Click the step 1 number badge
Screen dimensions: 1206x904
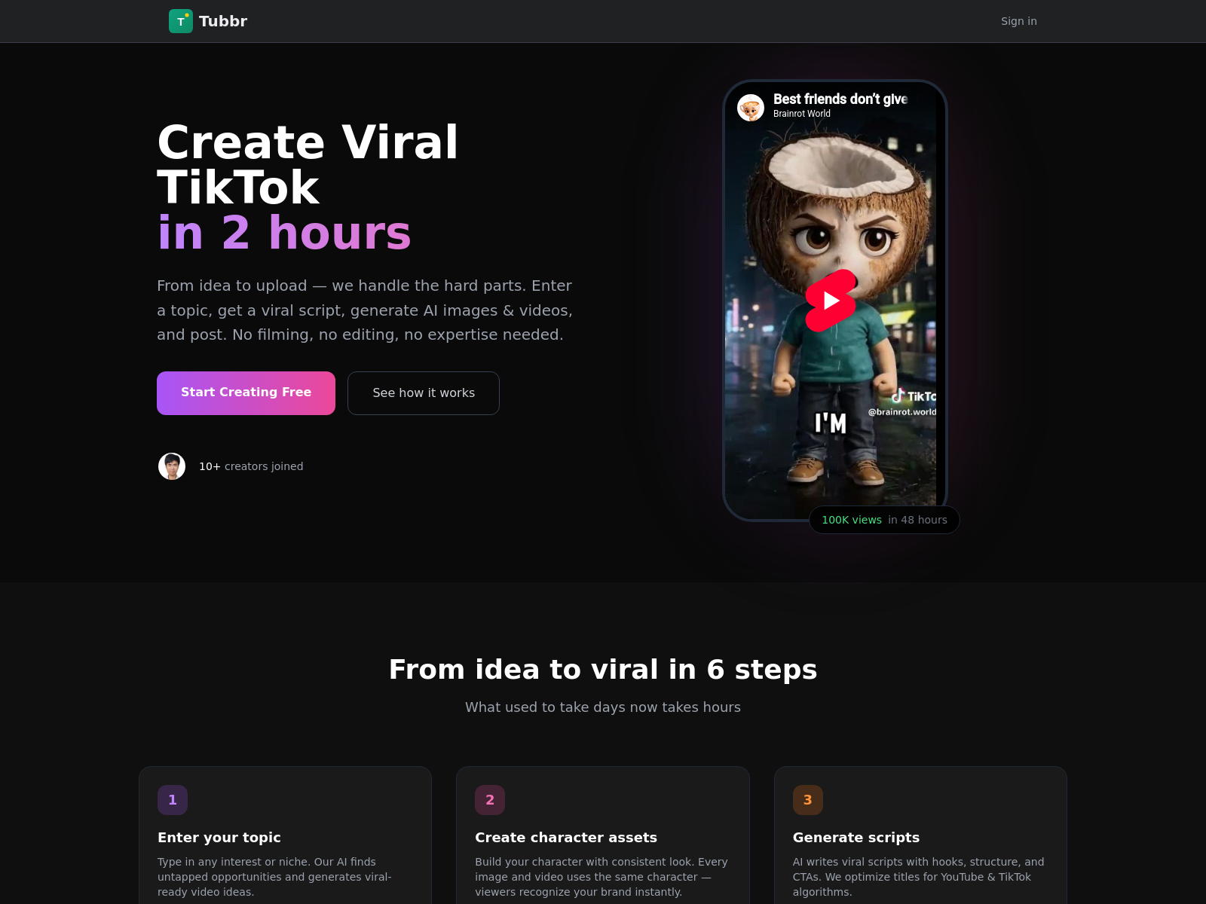(x=173, y=800)
